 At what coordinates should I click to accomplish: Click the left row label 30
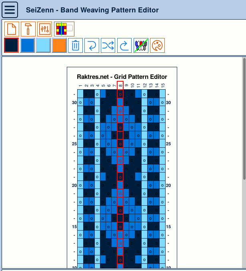[x=74, y=102]
